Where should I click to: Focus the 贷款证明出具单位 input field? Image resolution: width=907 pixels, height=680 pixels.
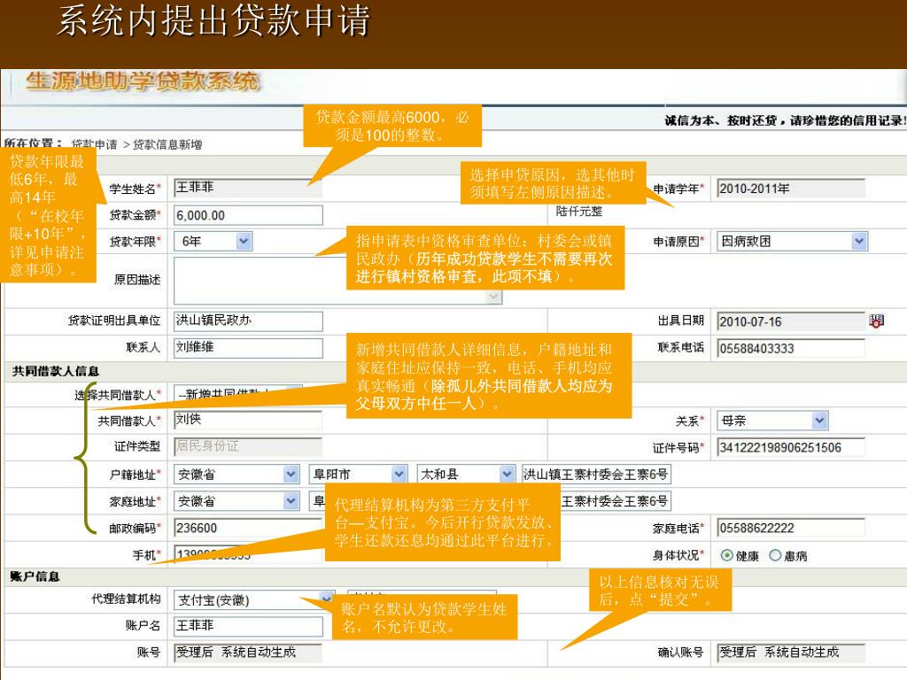(x=248, y=321)
